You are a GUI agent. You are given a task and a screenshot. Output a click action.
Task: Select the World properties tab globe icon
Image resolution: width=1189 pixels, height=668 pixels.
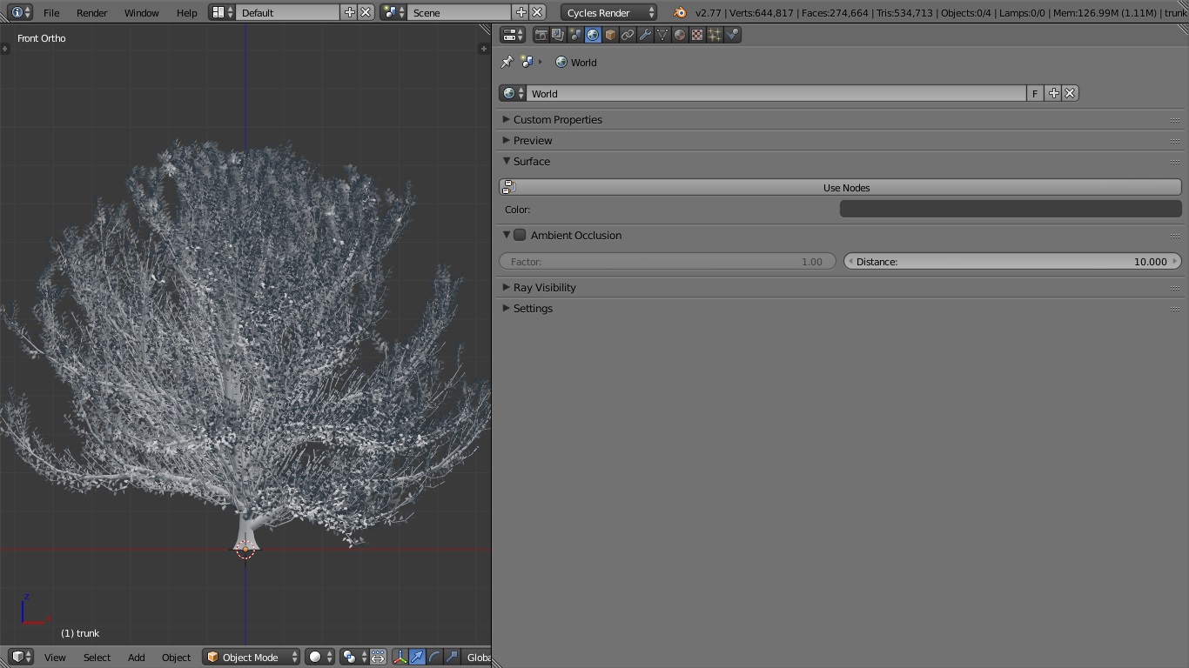pos(593,35)
